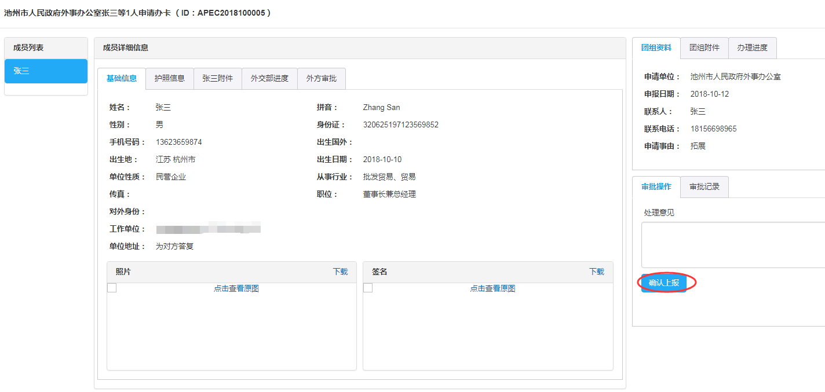Click the unit address 为对方答复
Screen dimensions: 825x392
(174, 246)
